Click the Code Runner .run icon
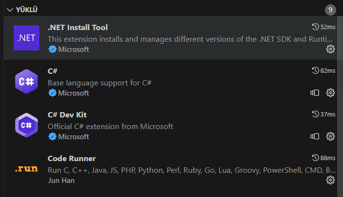Image resolution: width=343 pixels, height=197 pixels. tap(26, 169)
